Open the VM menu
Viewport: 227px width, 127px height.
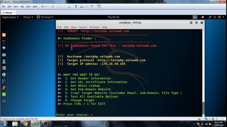tap(22, 6)
